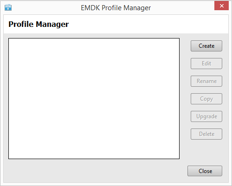Click inside the empty profile list box
This screenshot has width=232, height=186.
(94, 98)
